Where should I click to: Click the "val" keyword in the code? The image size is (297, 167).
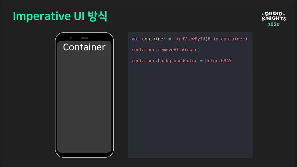tap(135, 39)
